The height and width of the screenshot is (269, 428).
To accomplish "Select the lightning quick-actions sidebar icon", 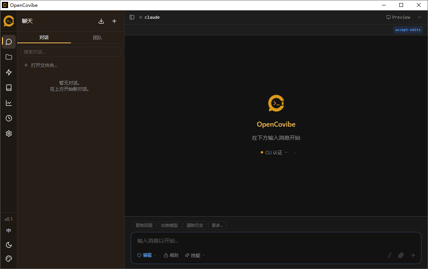I will pyautogui.click(x=8, y=72).
